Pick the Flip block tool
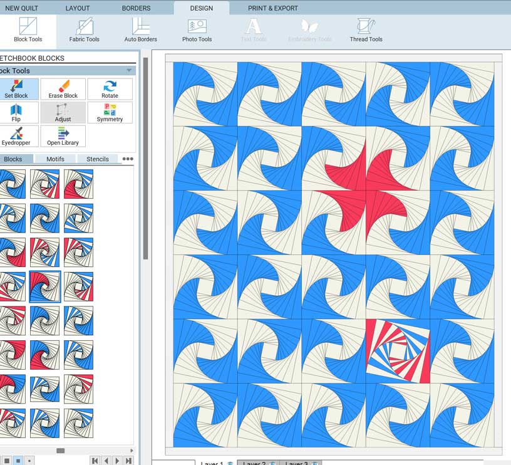Viewport: 511px width, 465px height. tap(16, 112)
